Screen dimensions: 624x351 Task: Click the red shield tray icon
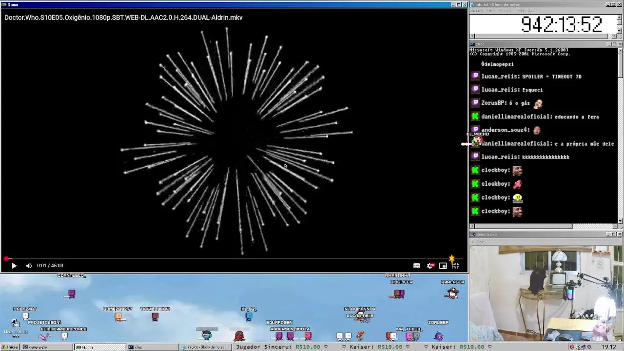point(572,347)
